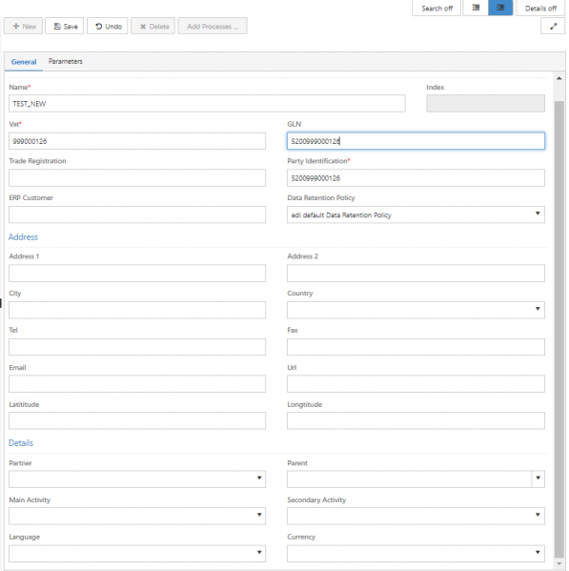Open the Currency dropdown

tap(416, 554)
